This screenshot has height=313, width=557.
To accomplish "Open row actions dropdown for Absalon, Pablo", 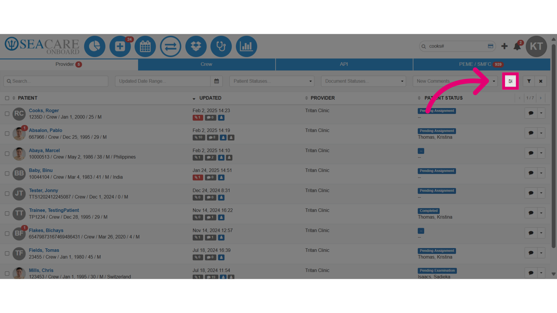I will [541, 133].
